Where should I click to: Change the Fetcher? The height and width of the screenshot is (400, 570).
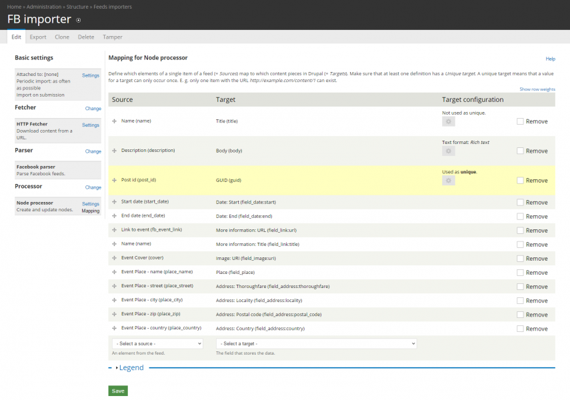point(93,109)
